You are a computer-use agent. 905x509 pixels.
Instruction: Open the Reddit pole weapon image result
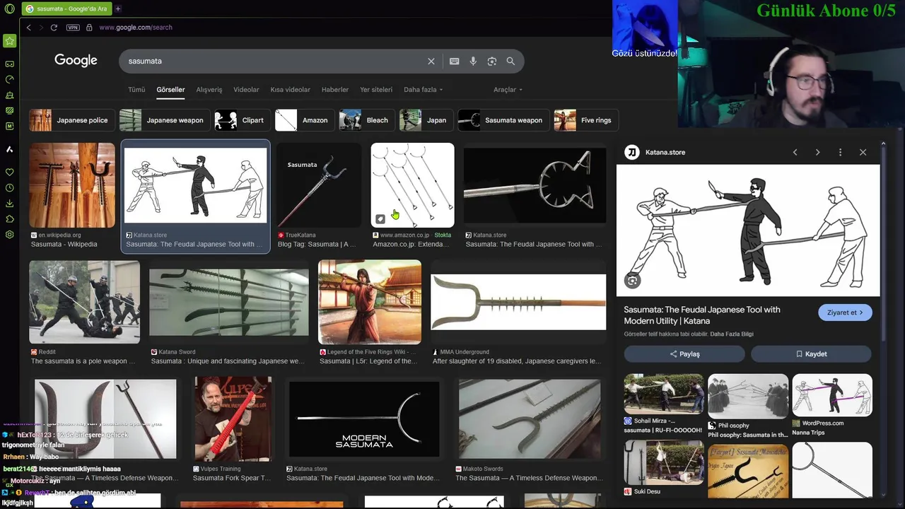84,302
